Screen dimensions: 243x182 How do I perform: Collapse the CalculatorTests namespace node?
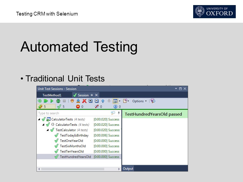tap(43, 124)
